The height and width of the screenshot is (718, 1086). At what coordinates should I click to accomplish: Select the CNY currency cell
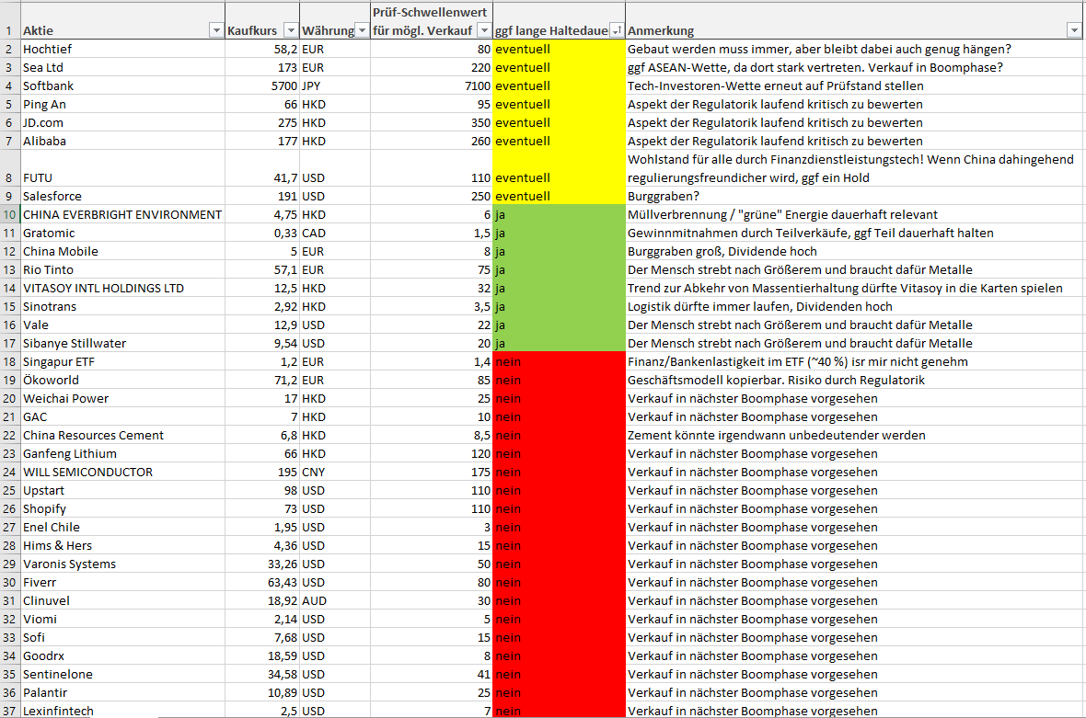(x=335, y=473)
